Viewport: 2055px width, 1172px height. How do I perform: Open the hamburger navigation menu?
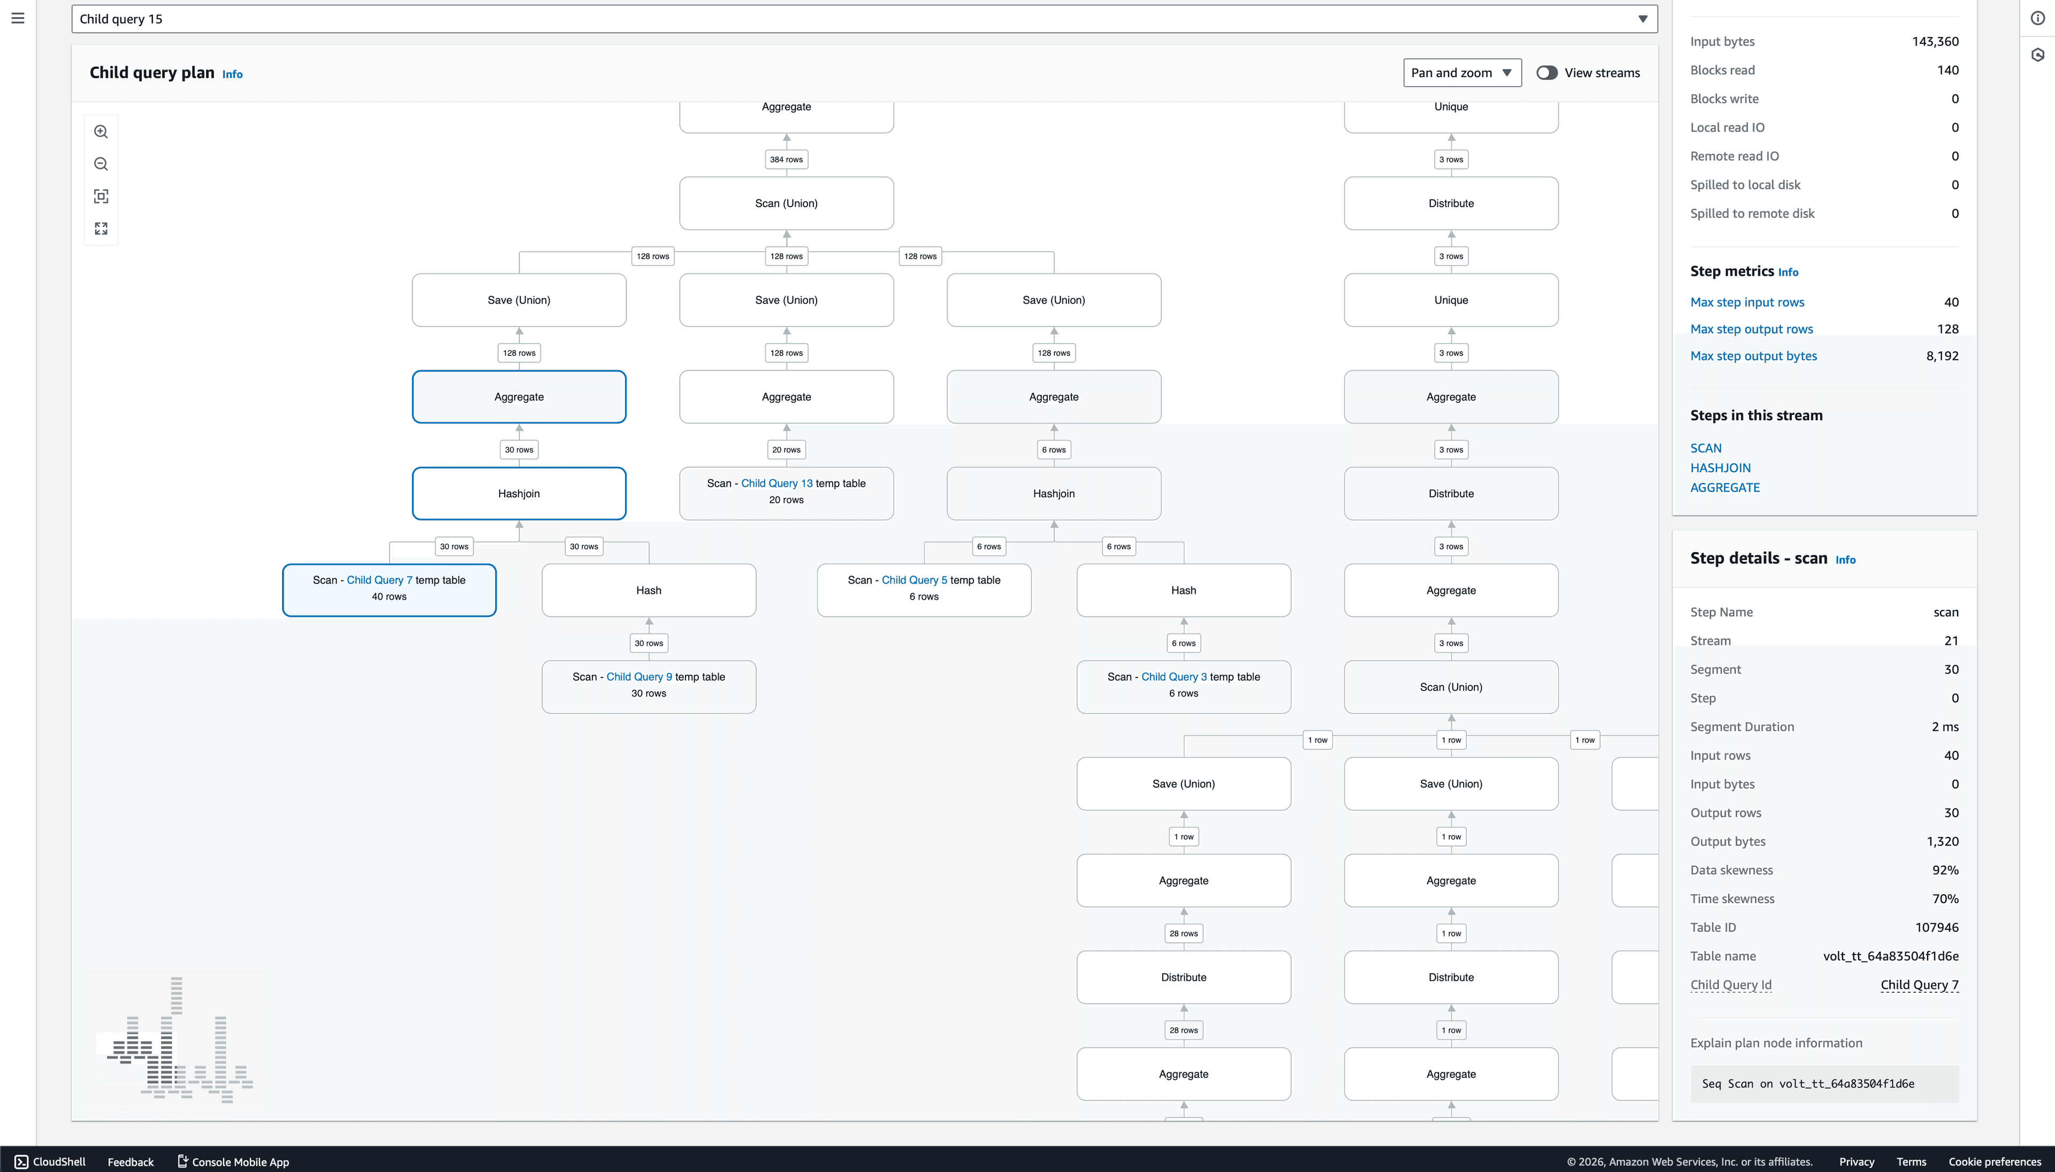click(18, 17)
